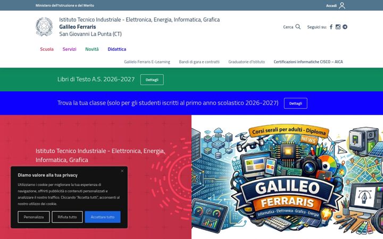Screen dimensions: 383x239
Task: Open the Servizi menu
Action: pos(69,49)
